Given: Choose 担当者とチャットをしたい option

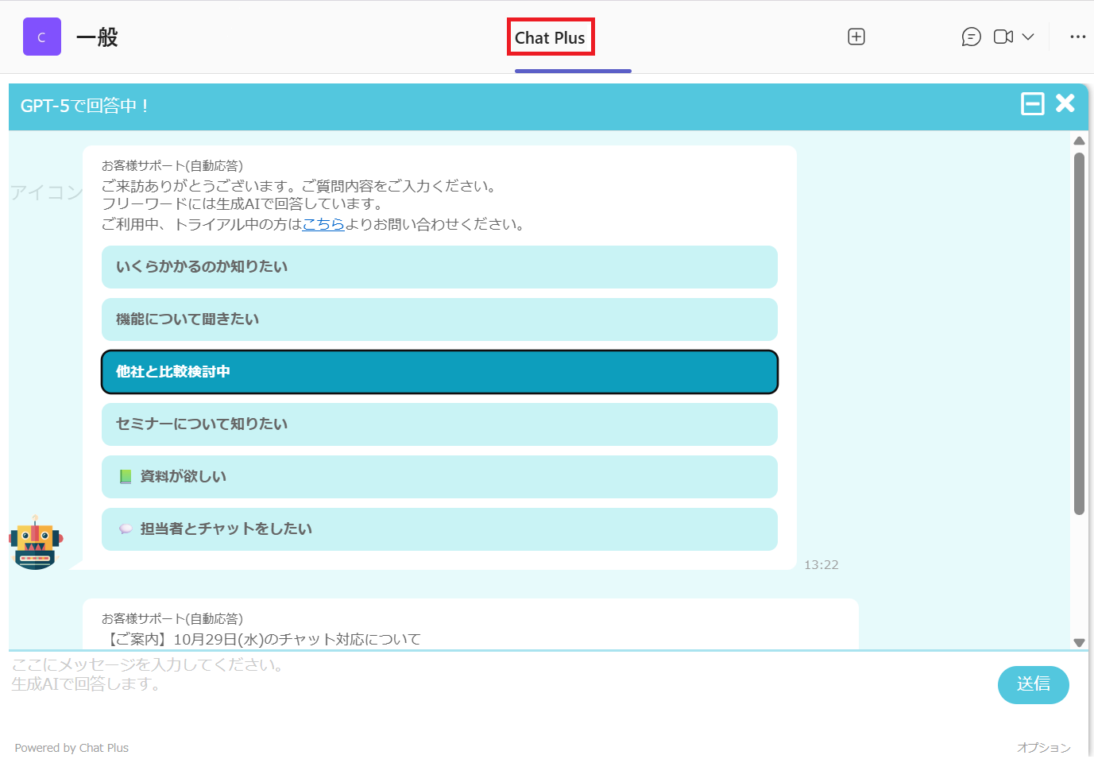Looking at the screenshot, I should click(439, 529).
